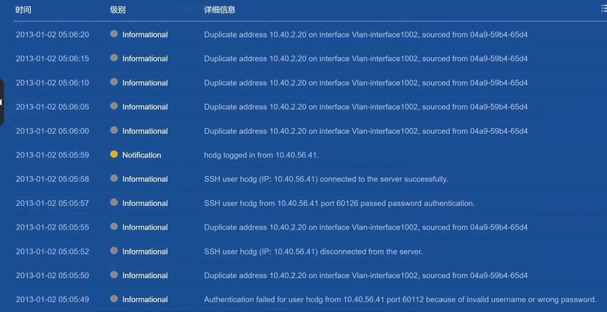
Task: Click the Notification level label
Action: 142,155
